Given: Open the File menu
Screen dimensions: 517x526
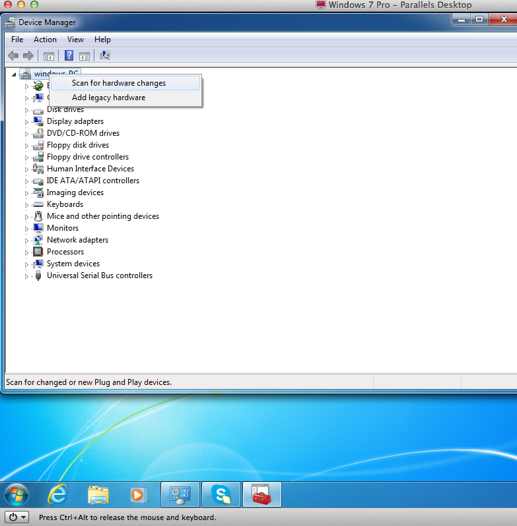Looking at the screenshot, I should [x=17, y=40].
